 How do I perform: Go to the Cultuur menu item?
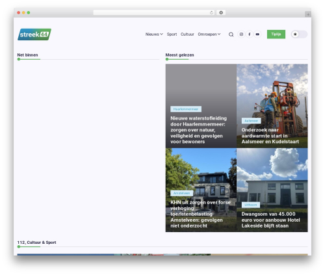pyautogui.click(x=187, y=34)
